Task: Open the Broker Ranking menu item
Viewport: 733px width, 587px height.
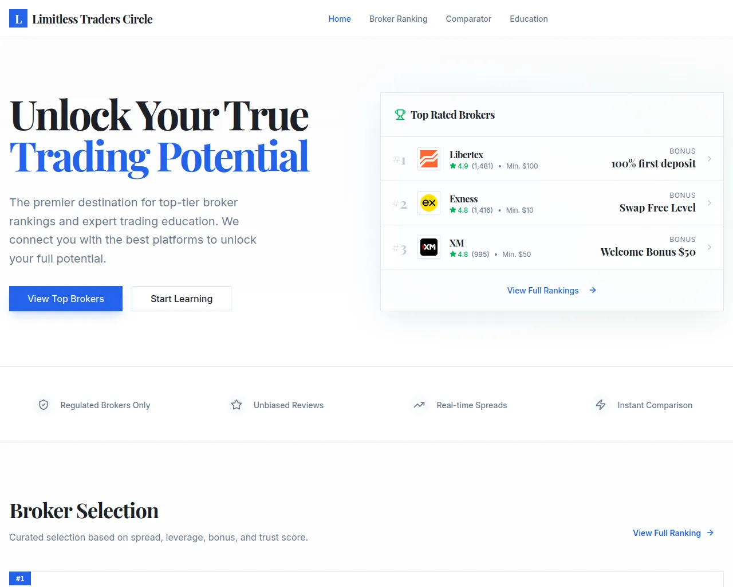Action: 398,19
